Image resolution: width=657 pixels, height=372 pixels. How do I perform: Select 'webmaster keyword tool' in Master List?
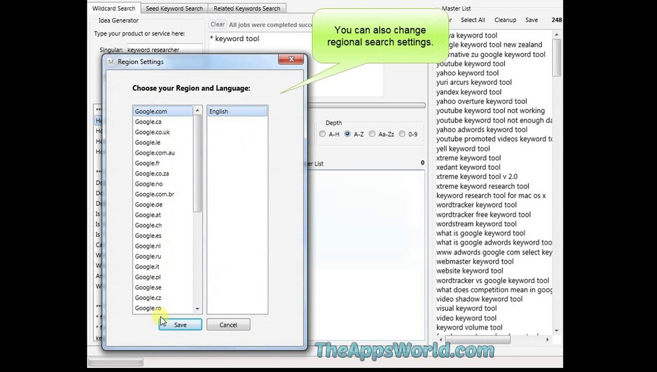475,261
